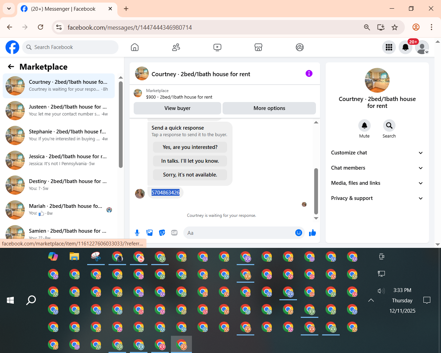Image resolution: width=441 pixels, height=353 pixels.
Task: Click the address bar URL
Action: [x=130, y=27]
